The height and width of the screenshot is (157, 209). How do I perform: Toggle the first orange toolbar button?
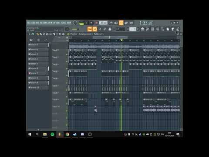pyautogui.click(x=90, y=29)
